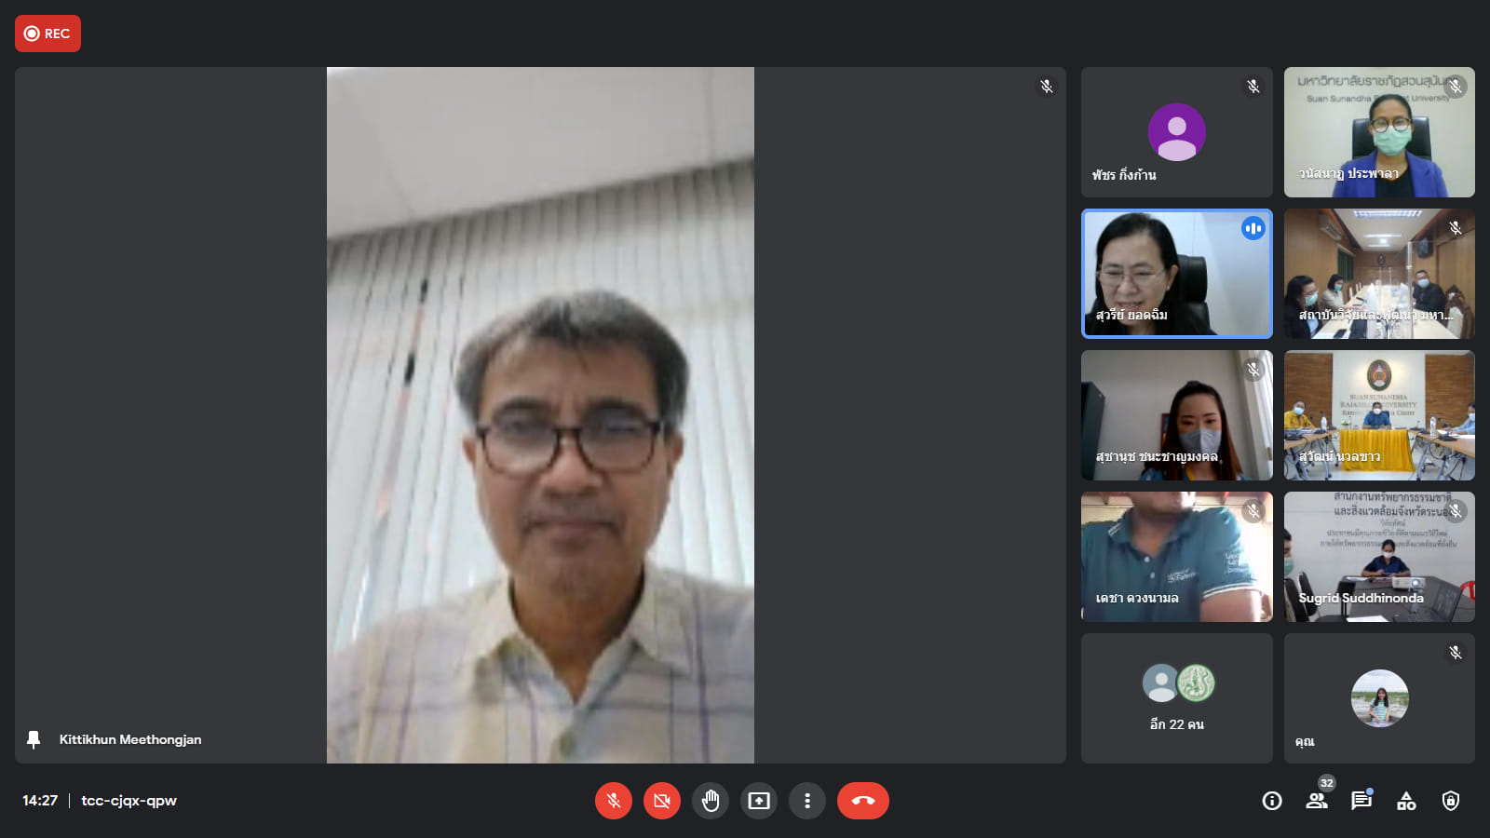1490x838 pixels.
Task: Click the Present now screen-share icon
Action: point(759,801)
